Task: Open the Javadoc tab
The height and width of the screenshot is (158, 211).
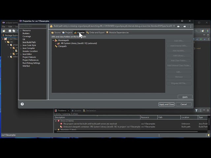Action: pos(76,111)
